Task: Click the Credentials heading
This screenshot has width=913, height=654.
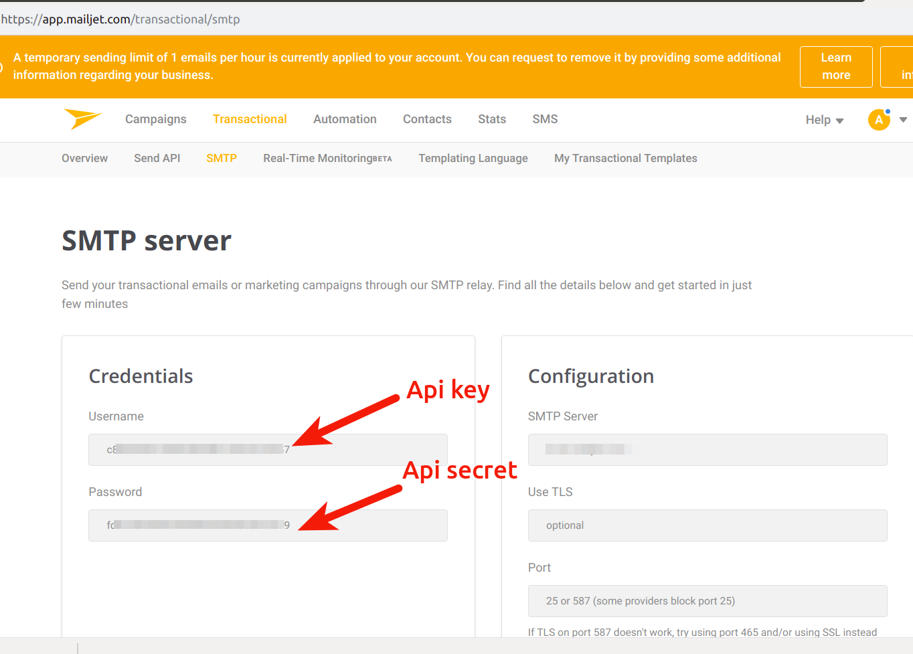Action: (x=141, y=376)
